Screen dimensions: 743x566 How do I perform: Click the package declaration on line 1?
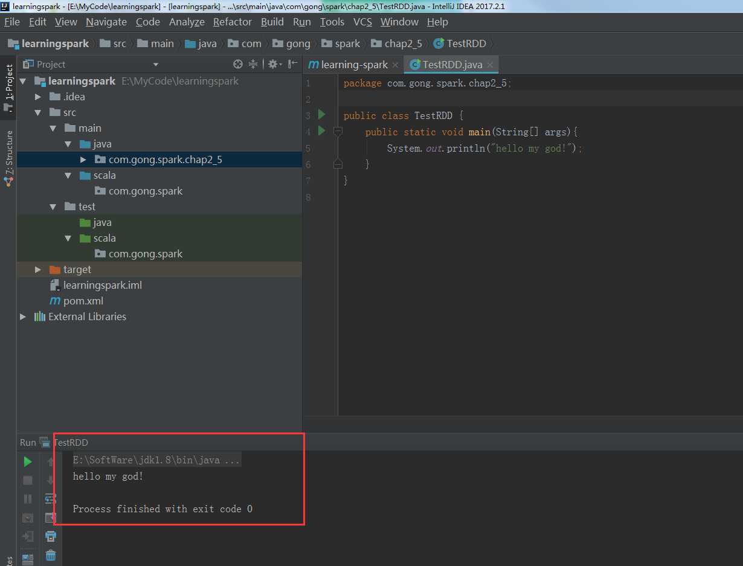pyautogui.click(x=427, y=83)
